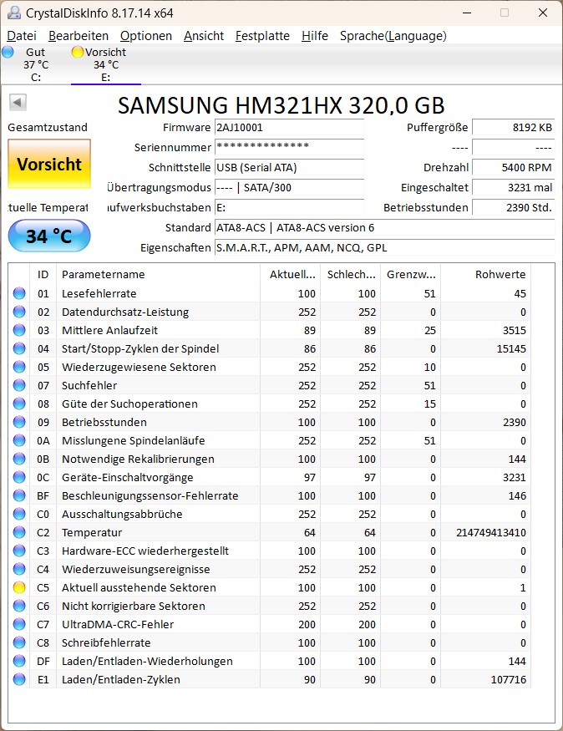This screenshot has height=731, width=563.
Task: Click raw value 3515 of Mittlere Anlaufzeit
Action: (x=514, y=331)
